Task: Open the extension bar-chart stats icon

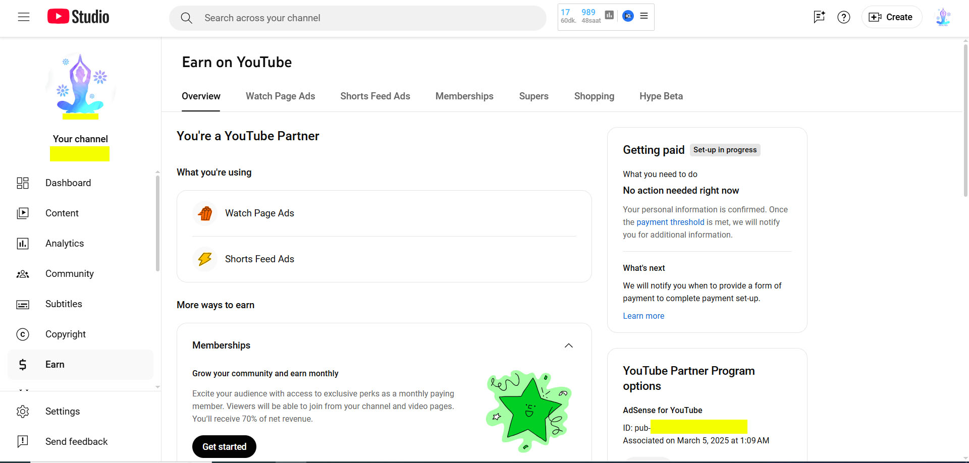Action: pos(609,16)
